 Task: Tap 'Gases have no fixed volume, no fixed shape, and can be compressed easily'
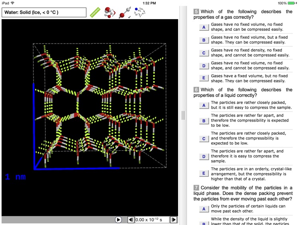click(x=247, y=27)
